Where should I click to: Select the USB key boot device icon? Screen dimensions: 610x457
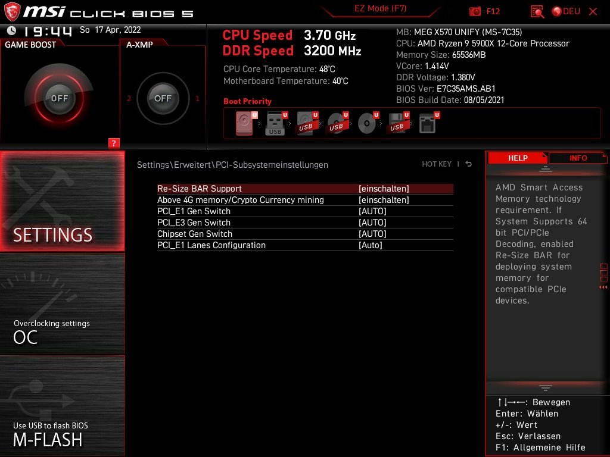point(275,124)
